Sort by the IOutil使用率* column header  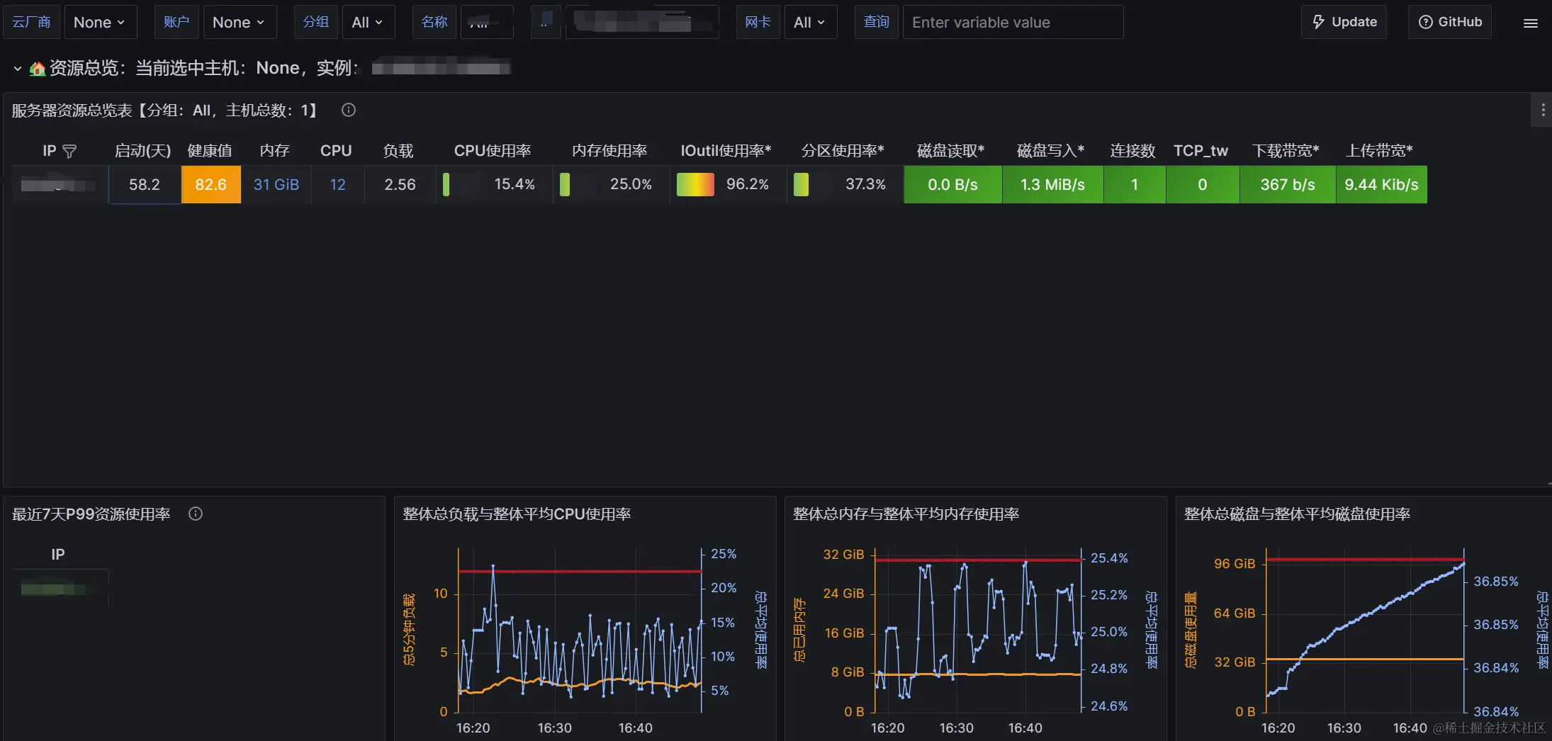(726, 150)
